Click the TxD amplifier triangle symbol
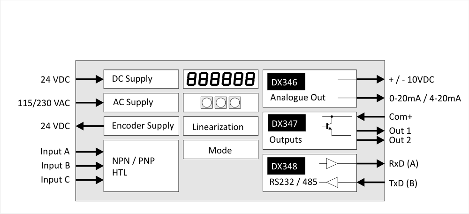This screenshot has height=214, width=469. (332, 183)
